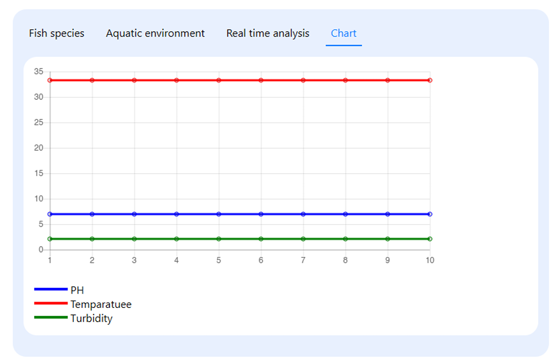The height and width of the screenshot is (361, 555).
Task: Click the y-axis label 35
Action: (38, 72)
